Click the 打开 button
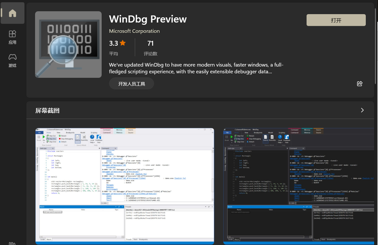The width and height of the screenshot is (378, 245). 336,20
